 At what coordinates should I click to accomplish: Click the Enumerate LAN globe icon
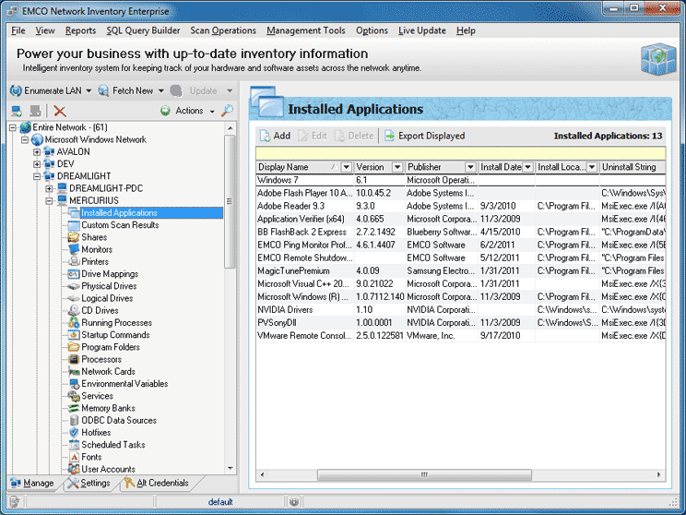16,90
